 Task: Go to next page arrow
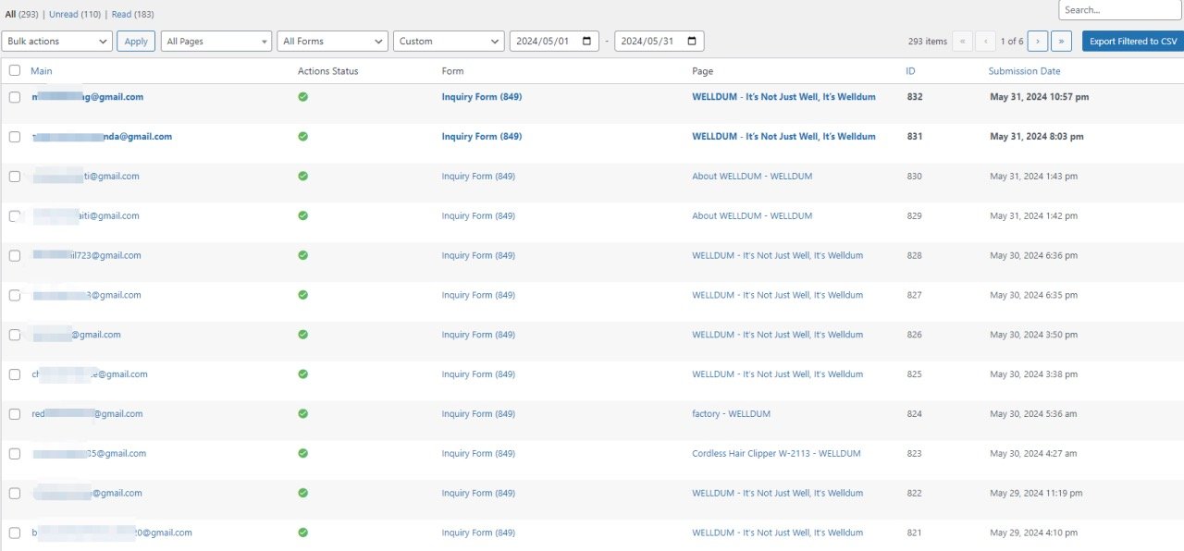coord(1038,42)
